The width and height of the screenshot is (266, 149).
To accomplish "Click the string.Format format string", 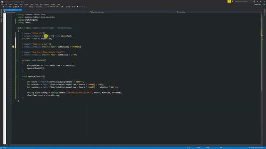I will [x=79, y=93].
